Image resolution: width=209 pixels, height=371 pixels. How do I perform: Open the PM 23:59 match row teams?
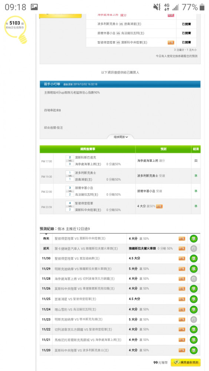[x=88, y=206]
